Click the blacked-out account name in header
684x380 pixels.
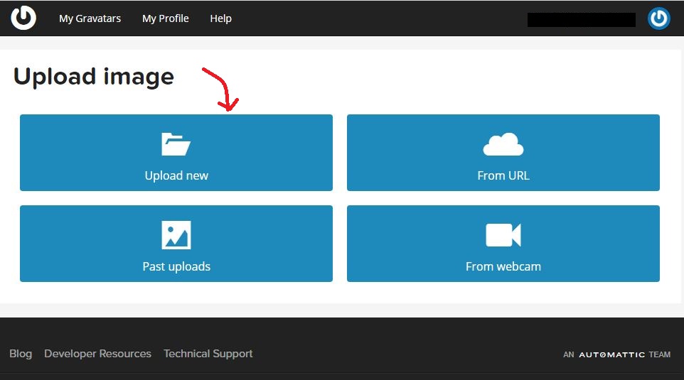click(581, 20)
